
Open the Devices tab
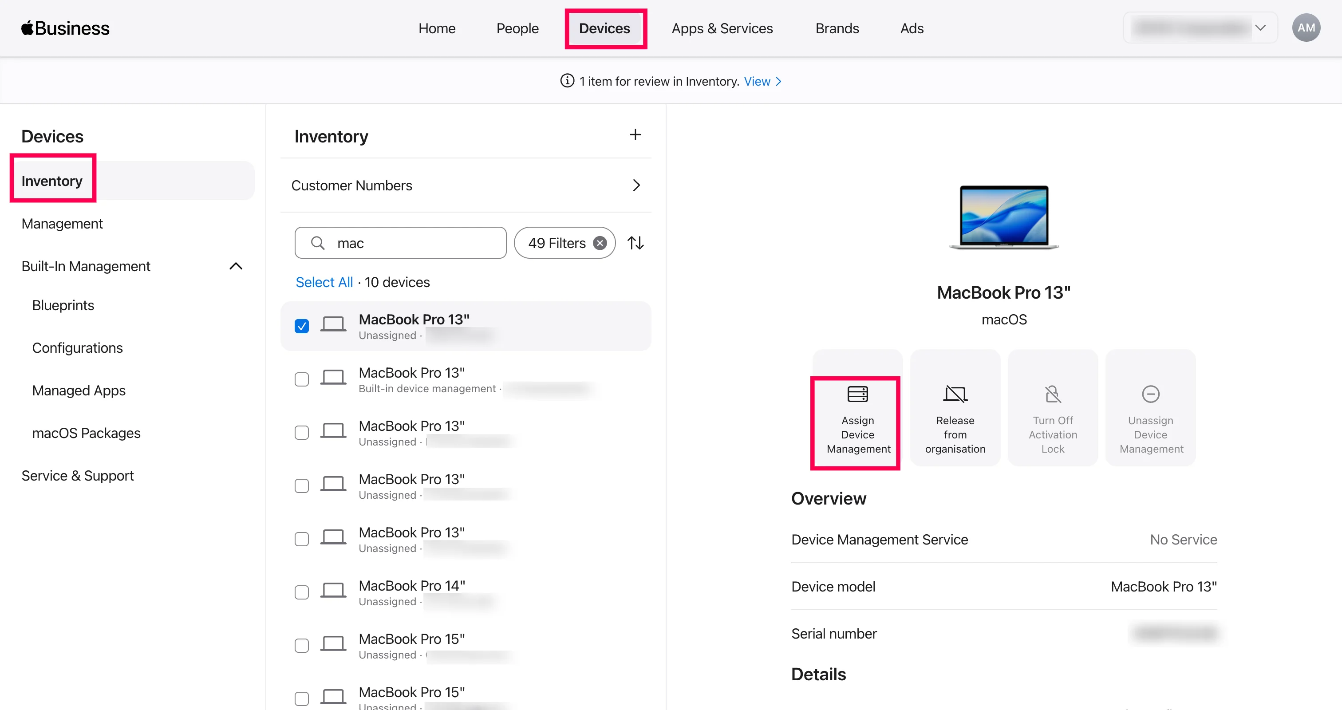click(604, 28)
